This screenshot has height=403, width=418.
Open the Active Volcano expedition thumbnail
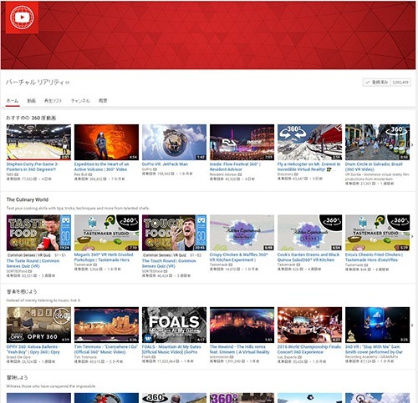coord(106,142)
